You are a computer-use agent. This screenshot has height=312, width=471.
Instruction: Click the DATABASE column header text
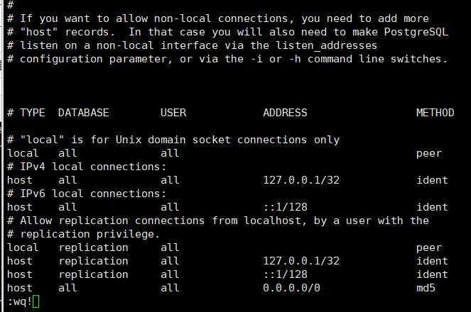[x=84, y=113]
